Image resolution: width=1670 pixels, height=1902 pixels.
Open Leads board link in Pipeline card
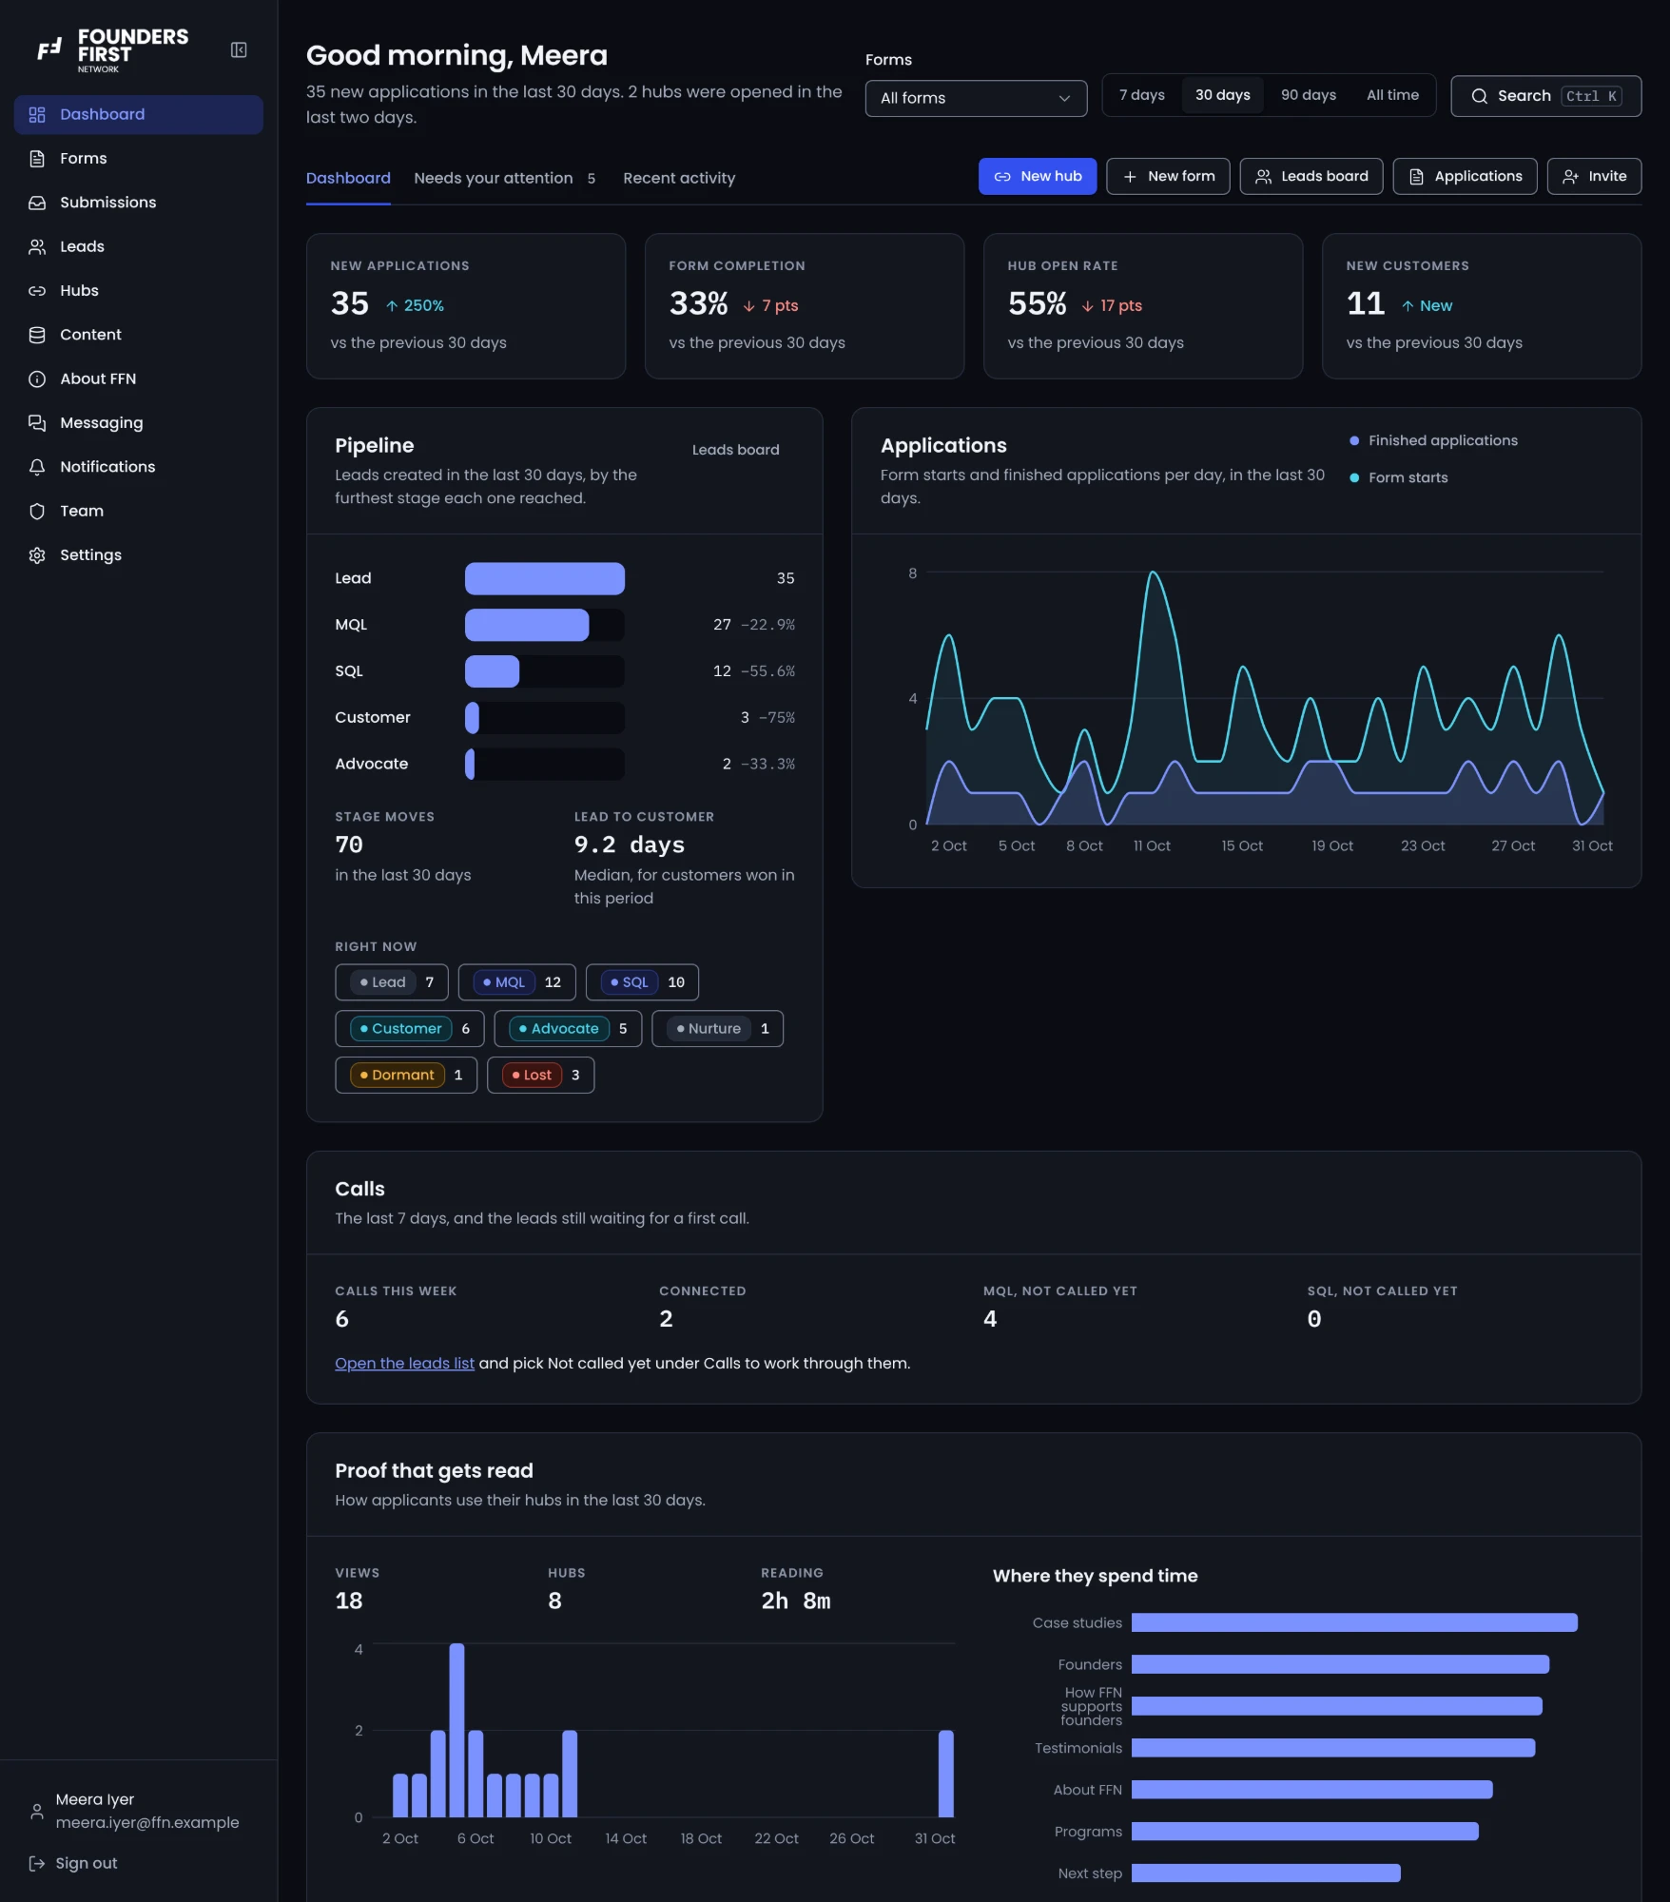click(x=735, y=450)
